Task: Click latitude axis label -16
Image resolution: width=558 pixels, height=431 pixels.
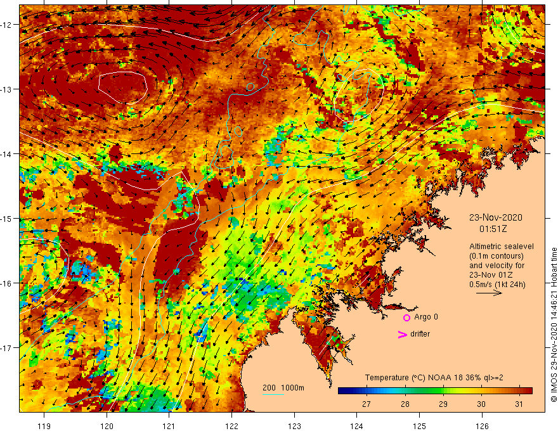Action: pyautogui.click(x=6, y=283)
